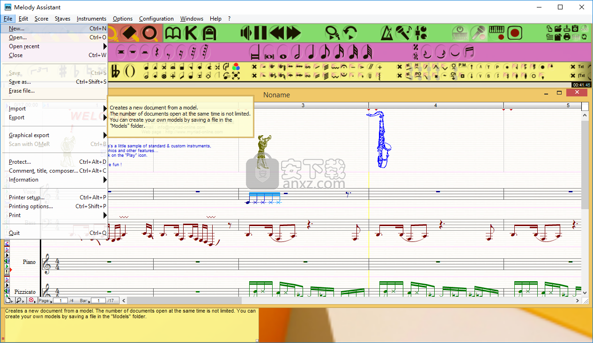Expand the Print submenu
Viewport: 593px width, 343px height.
(54, 215)
